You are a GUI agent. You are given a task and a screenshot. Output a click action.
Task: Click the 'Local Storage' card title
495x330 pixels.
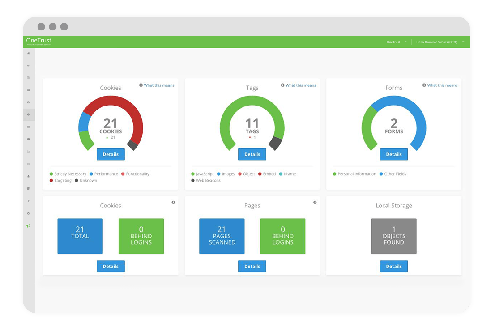tap(394, 206)
